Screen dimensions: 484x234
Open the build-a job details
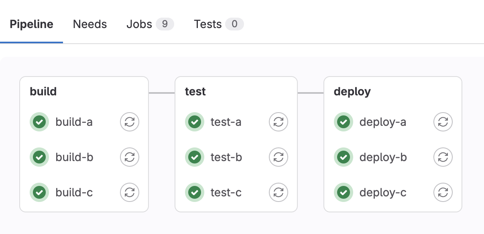(x=74, y=122)
